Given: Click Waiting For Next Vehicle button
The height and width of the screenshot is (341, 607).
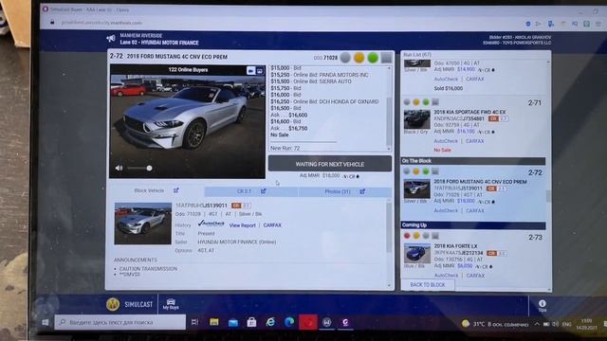Looking at the screenshot, I should click(x=330, y=164).
